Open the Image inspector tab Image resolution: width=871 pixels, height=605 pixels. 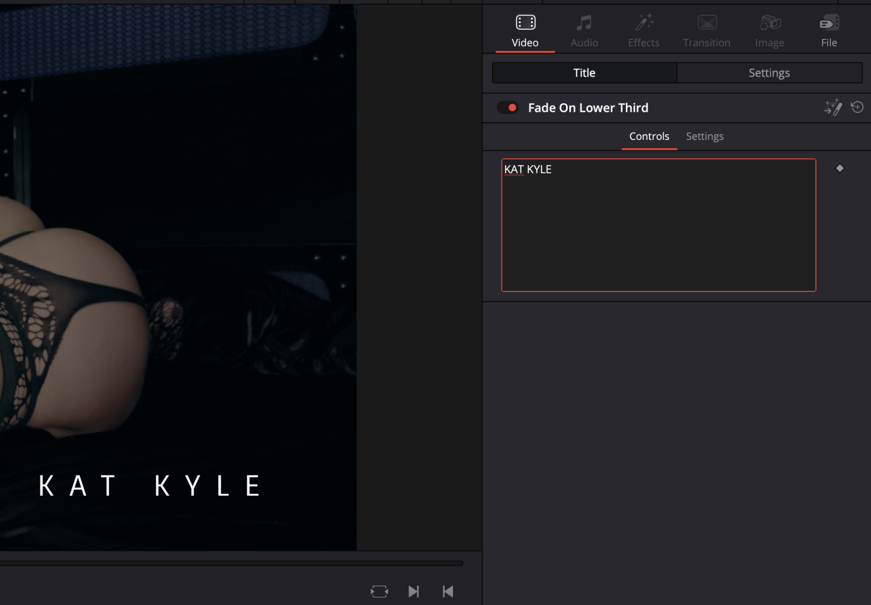pyautogui.click(x=770, y=31)
